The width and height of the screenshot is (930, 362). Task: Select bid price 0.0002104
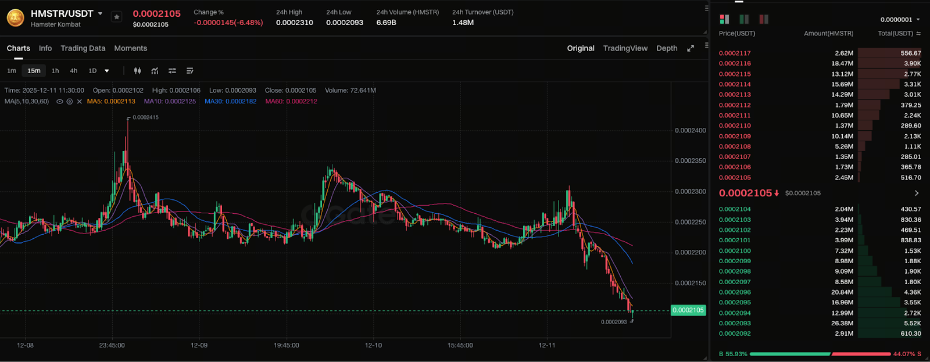[x=735, y=209]
